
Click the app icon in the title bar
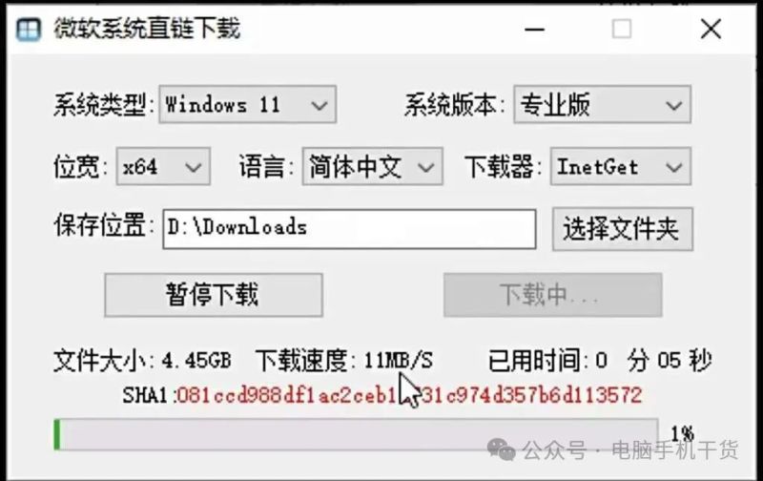point(28,30)
